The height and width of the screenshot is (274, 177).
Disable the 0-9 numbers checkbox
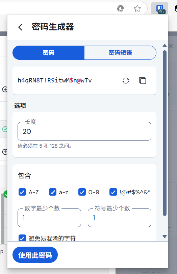(x=82, y=192)
